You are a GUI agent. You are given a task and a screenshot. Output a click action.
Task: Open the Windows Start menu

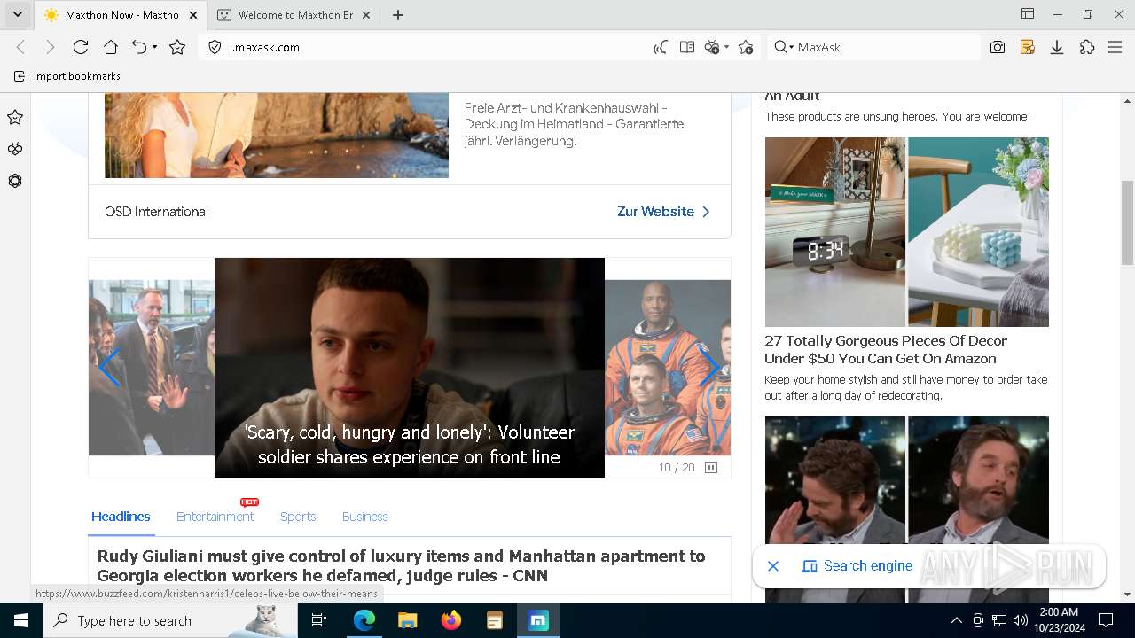click(21, 620)
